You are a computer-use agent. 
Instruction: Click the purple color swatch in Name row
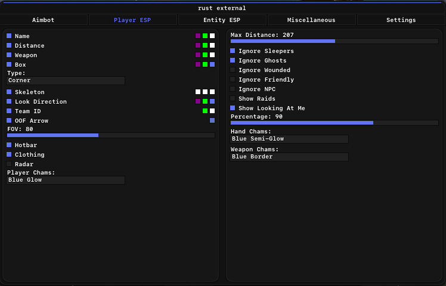(198, 36)
